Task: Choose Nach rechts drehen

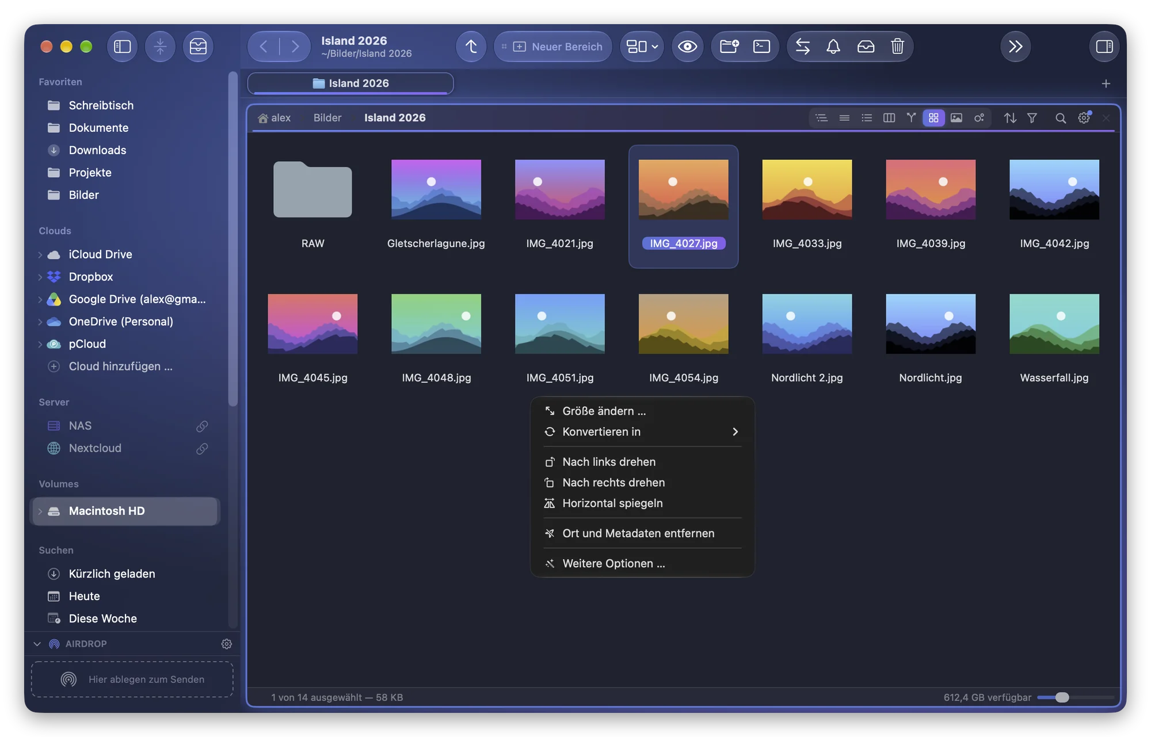Action: point(642,483)
